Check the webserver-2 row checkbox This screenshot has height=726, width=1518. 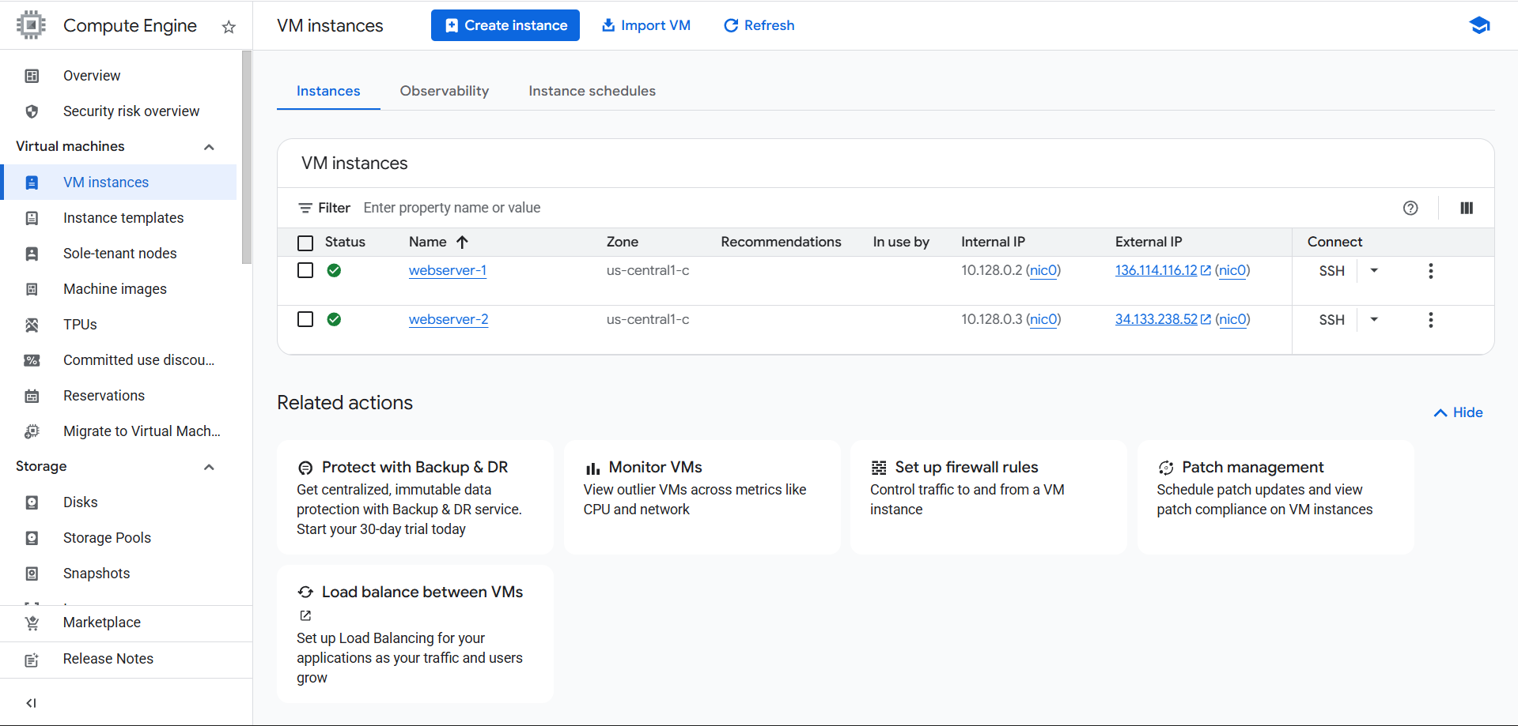tap(305, 319)
